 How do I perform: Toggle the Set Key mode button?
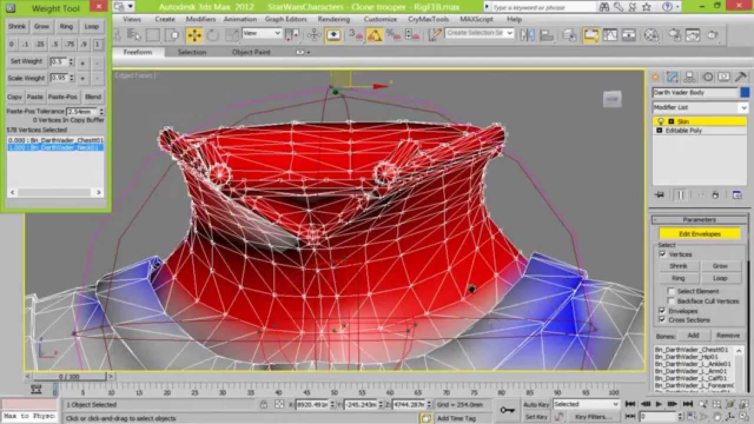[x=536, y=417]
